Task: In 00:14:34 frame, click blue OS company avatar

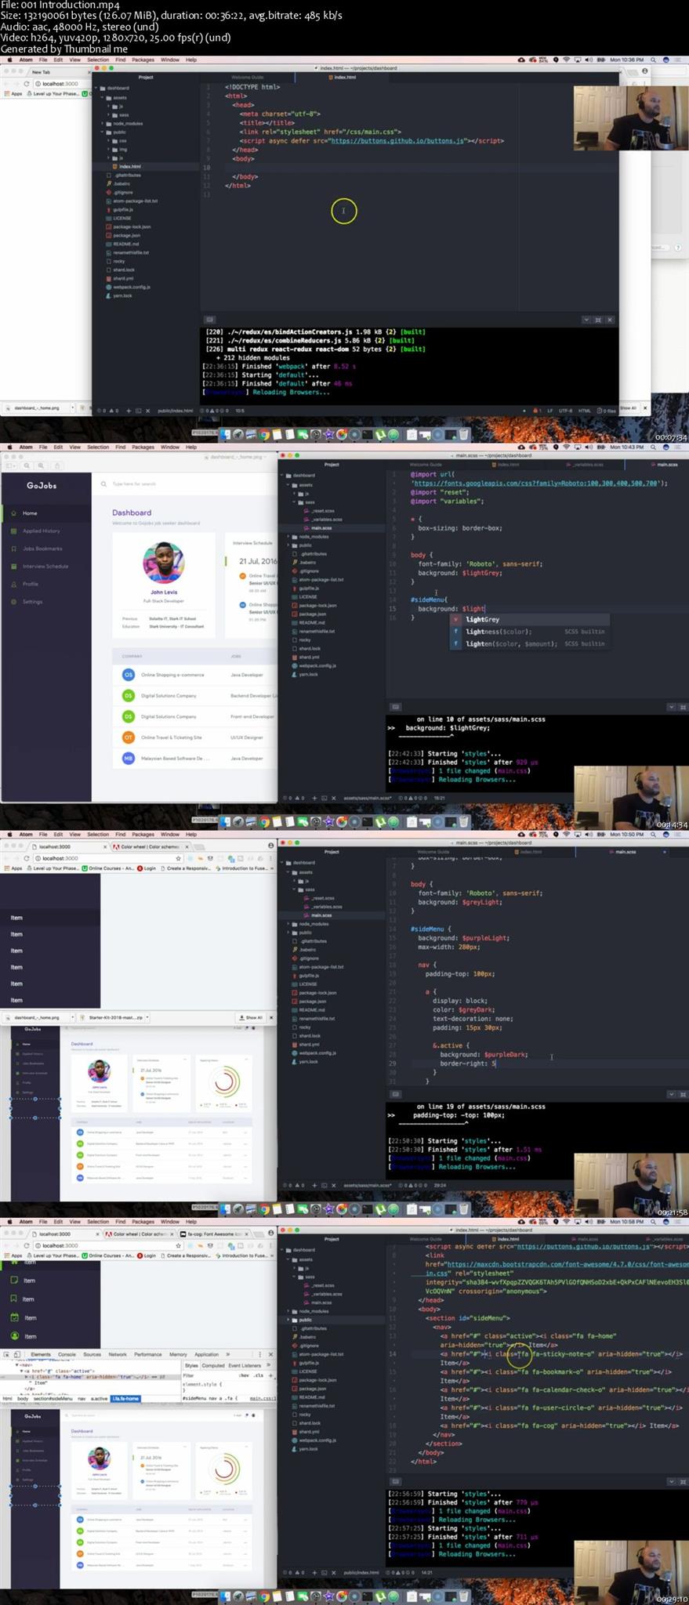Action: [x=129, y=675]
